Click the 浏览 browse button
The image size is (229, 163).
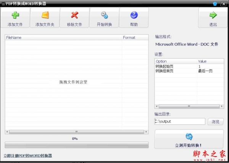[x=216, y=121]
